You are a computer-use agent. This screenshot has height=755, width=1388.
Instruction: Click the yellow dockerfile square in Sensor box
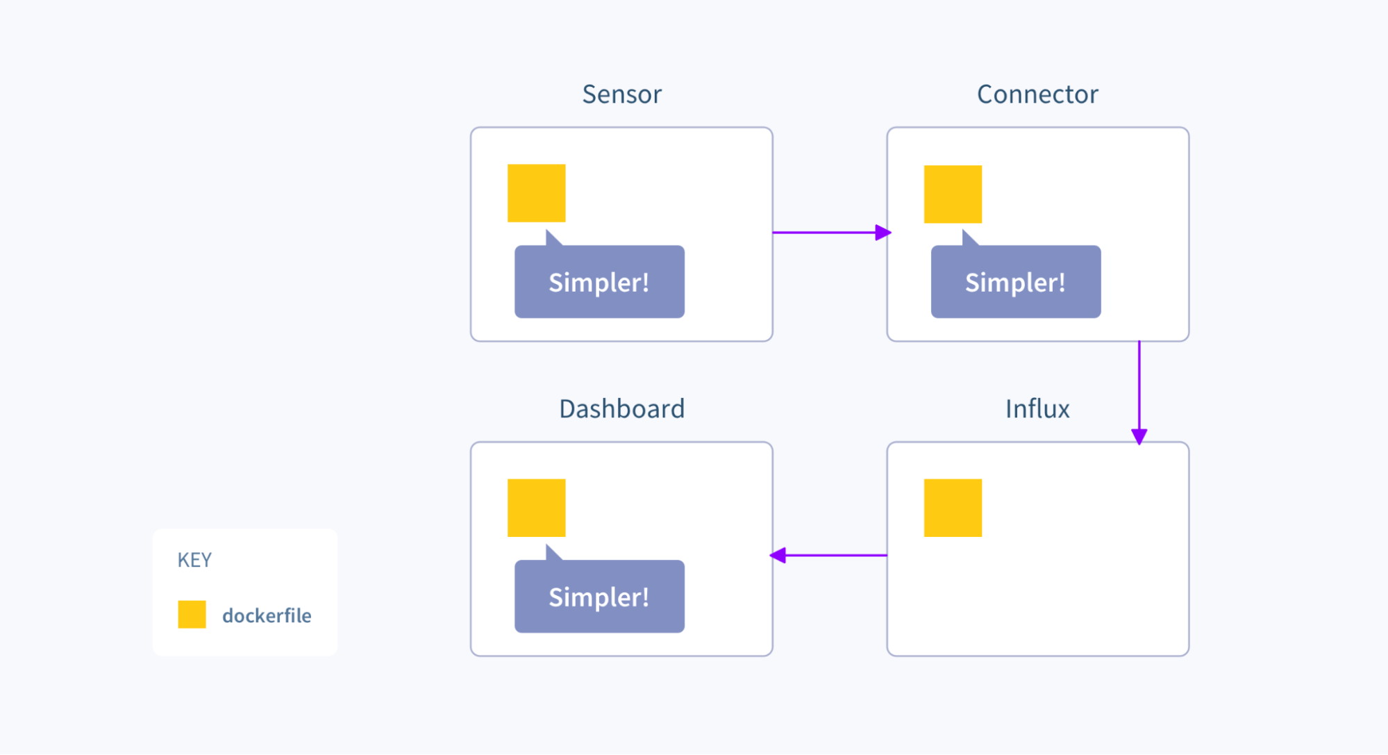(x=536, y=193)
